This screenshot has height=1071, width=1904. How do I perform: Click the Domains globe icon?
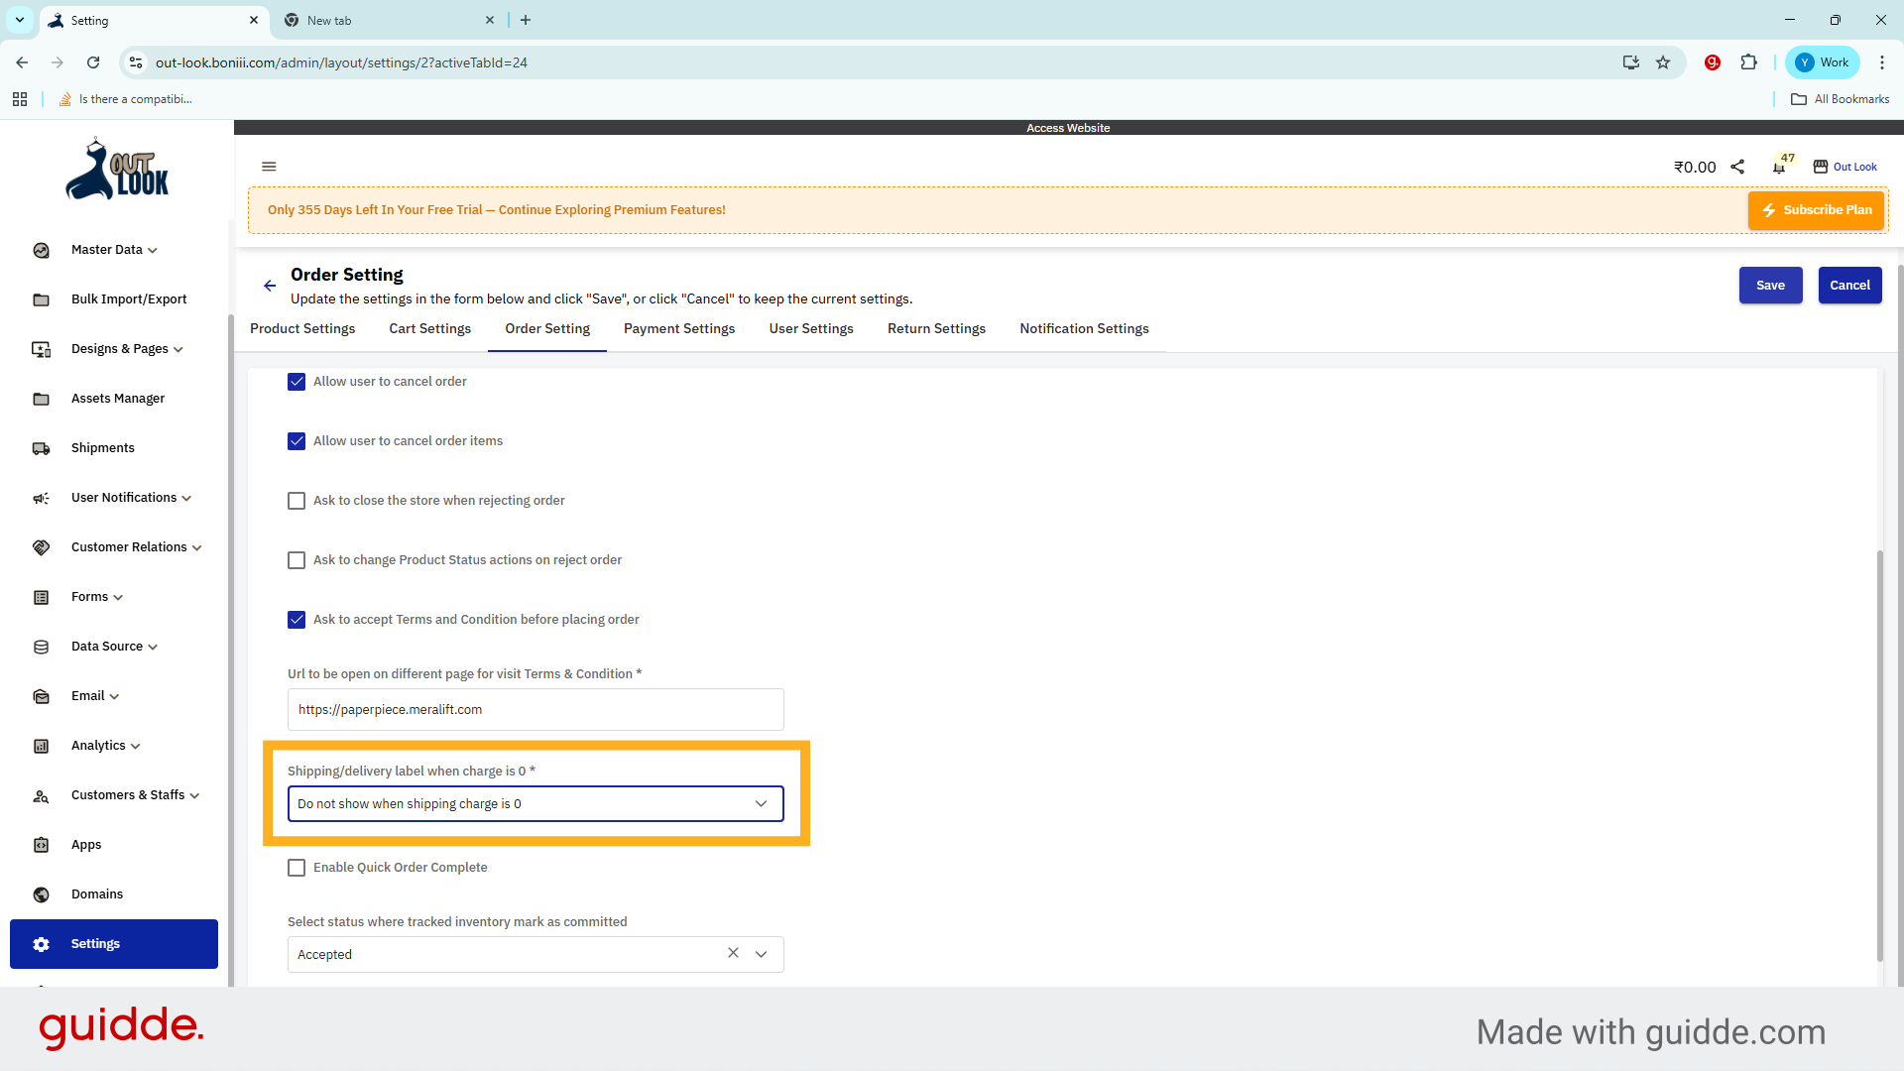coord(41,894)
